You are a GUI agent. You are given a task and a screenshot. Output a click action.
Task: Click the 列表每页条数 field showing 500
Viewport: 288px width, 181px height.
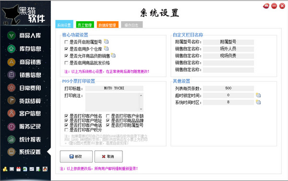pos(228,89)
